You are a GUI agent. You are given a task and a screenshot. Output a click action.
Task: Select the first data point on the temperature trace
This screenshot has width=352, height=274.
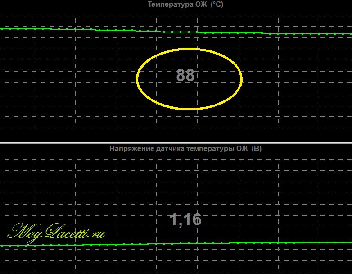click(2, 29)
